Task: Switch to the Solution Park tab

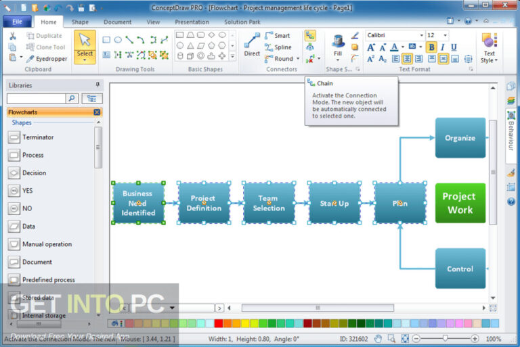Action: coord(242,22)
